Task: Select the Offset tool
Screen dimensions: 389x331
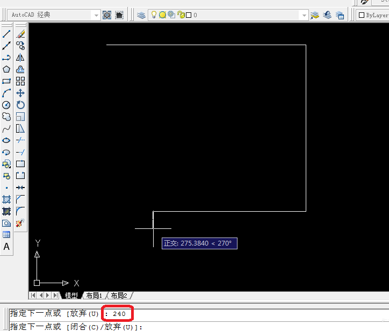Action: [20, 69]
